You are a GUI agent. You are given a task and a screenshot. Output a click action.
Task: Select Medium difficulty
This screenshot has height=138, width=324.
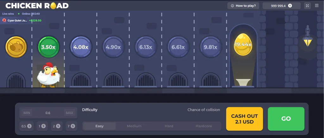pyautogui.click(x=134, y=126)
